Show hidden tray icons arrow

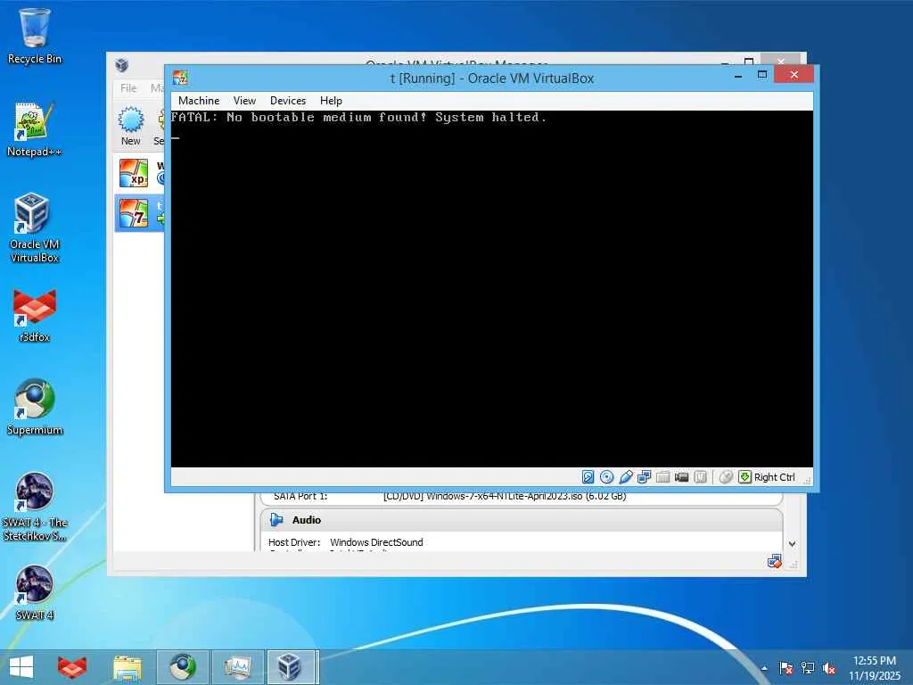point(764,668)
